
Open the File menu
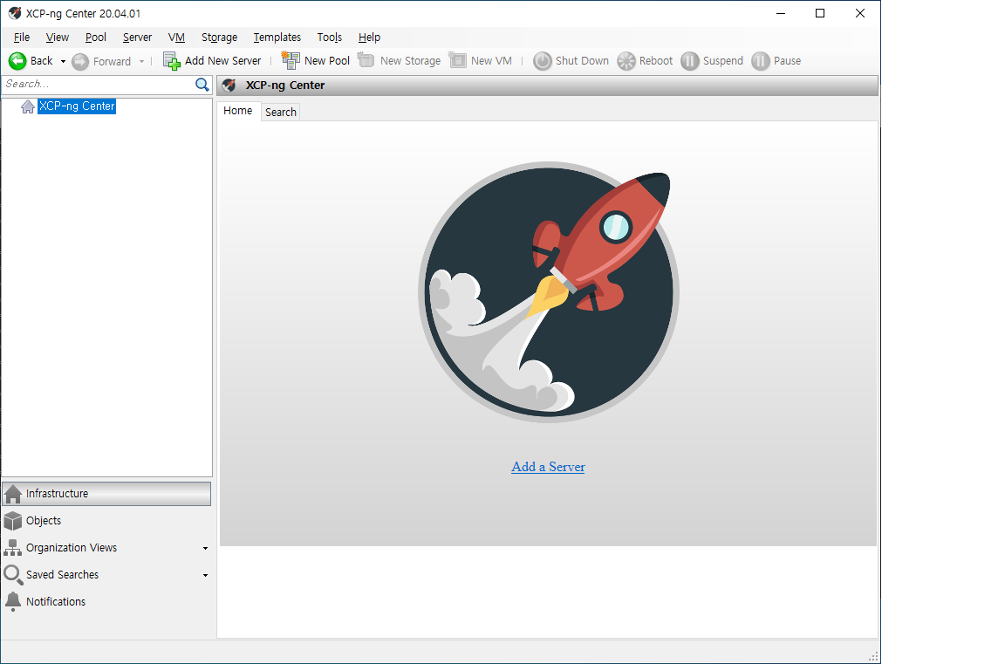(22, 38)
